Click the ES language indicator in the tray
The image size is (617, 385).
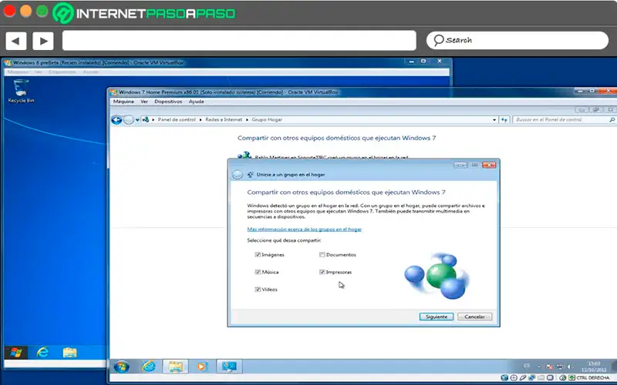pyautogui.click(x=527, y=366)
